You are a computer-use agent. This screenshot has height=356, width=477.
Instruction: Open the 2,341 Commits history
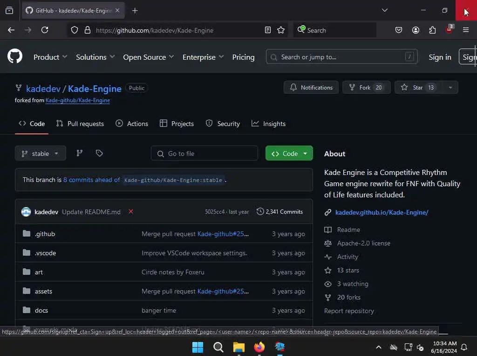click(279, 211)
